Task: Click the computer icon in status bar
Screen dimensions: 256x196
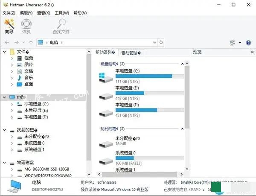Action: tap(15, 186)
